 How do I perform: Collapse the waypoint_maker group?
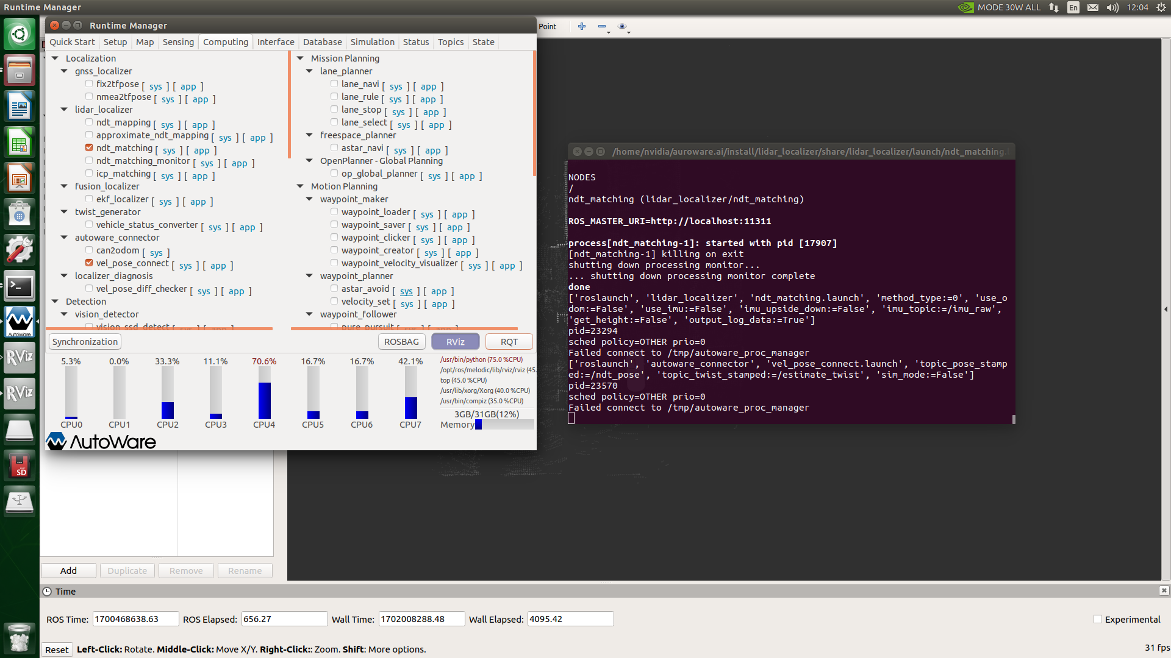[x=309, y=199]
